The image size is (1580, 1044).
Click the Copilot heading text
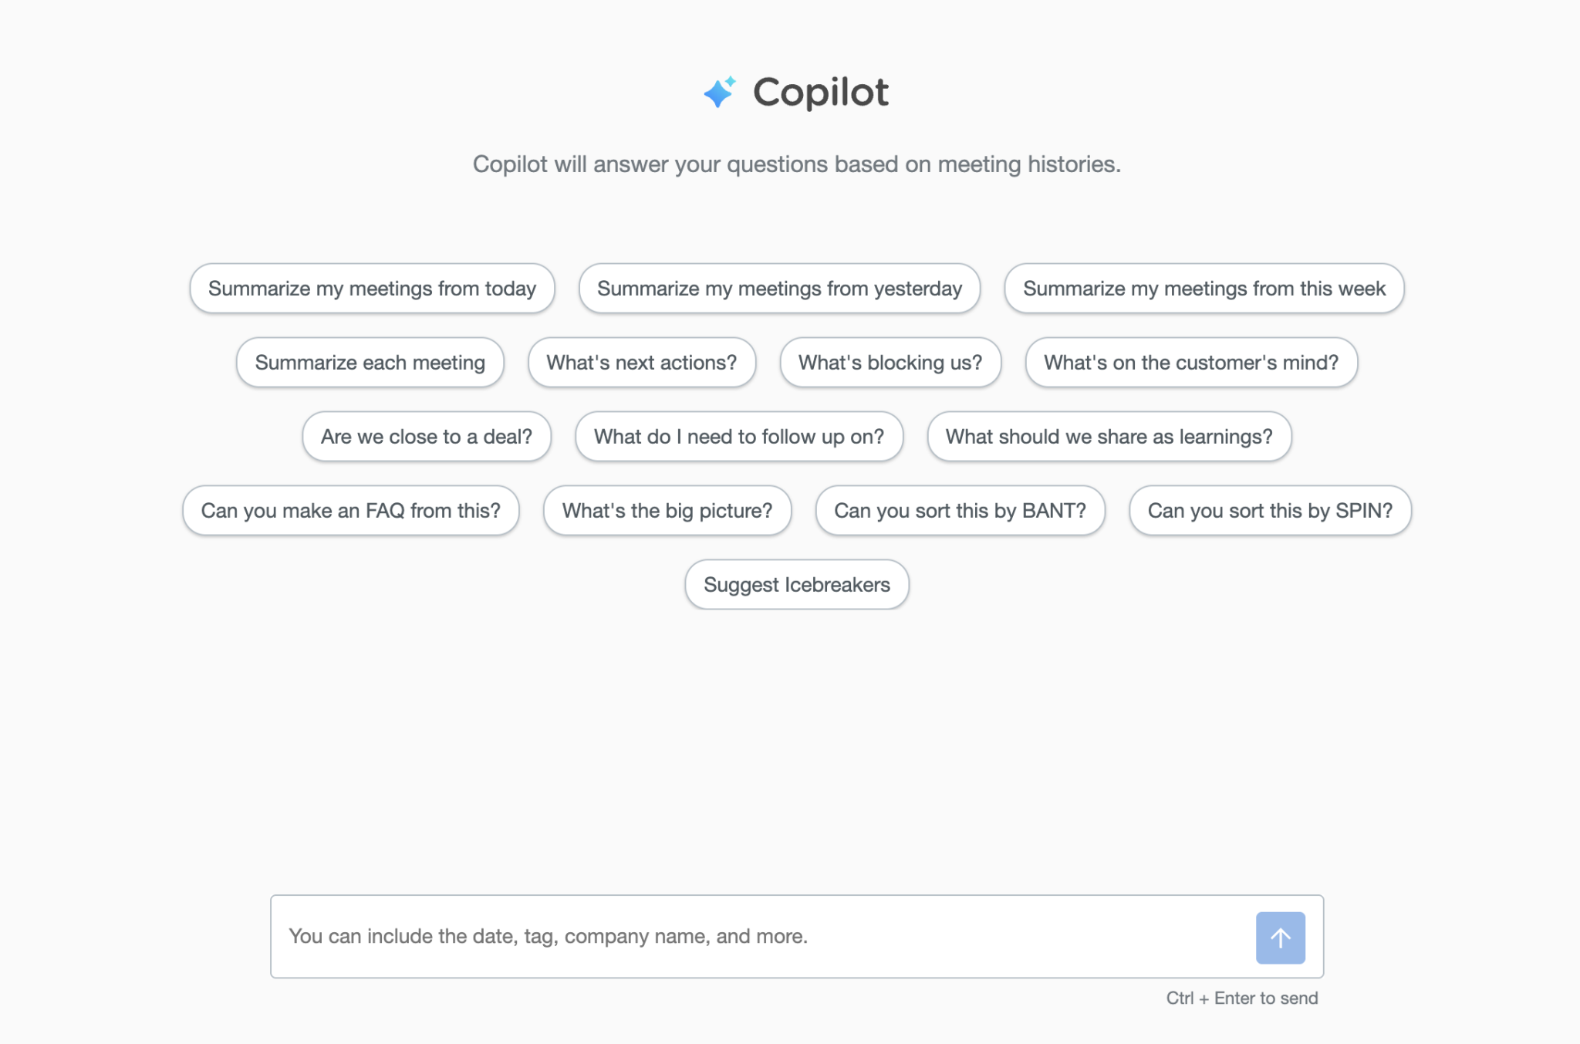pyautogui.click(x=820, y=92)
